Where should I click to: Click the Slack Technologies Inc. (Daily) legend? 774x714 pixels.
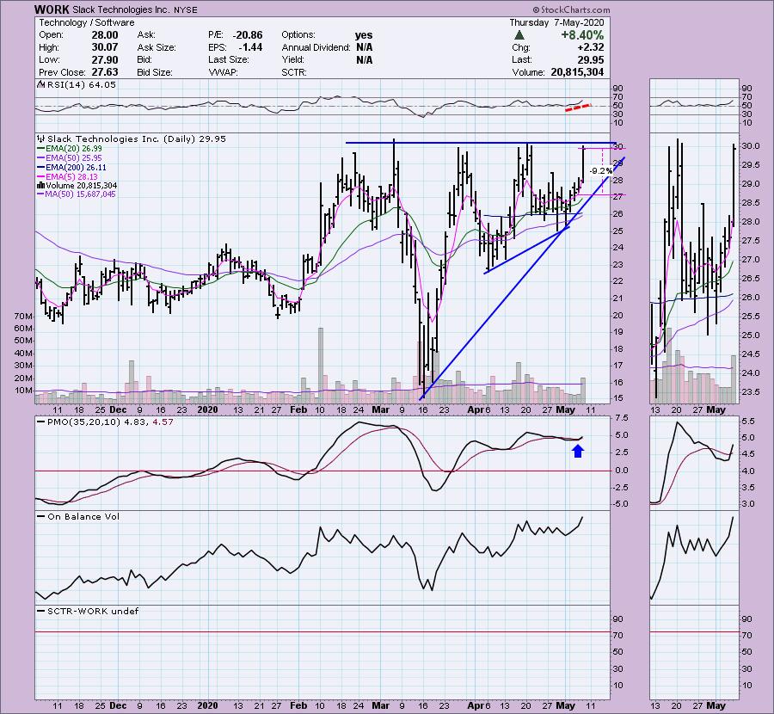coord(132,139)
